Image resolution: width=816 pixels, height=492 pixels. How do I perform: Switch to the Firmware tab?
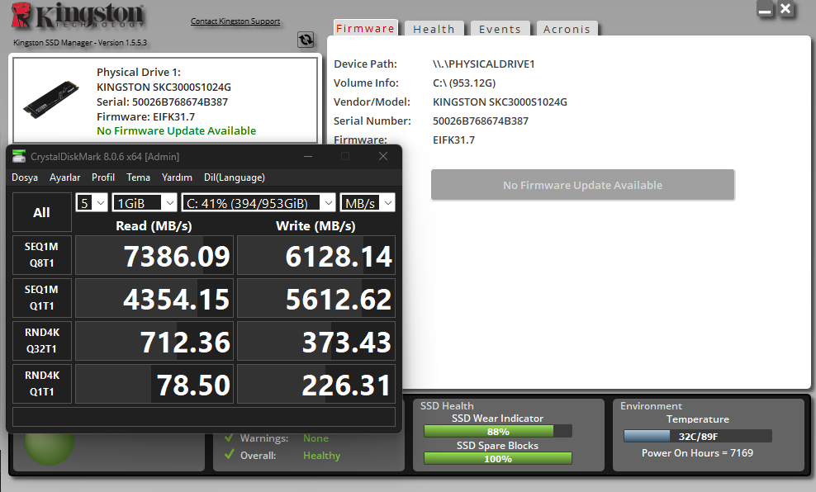(x=365, y=29)
